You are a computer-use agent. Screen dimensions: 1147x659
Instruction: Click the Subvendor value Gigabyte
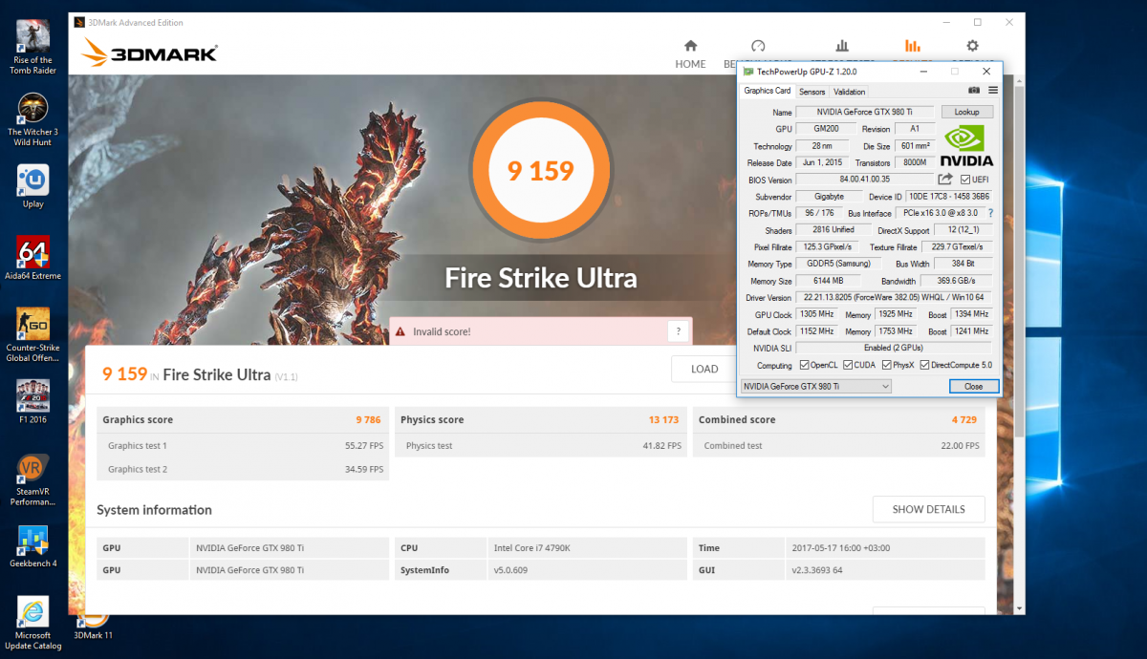[828, 196]
